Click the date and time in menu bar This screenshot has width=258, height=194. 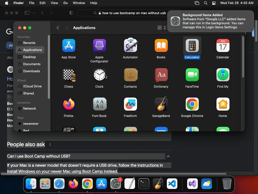237,3
